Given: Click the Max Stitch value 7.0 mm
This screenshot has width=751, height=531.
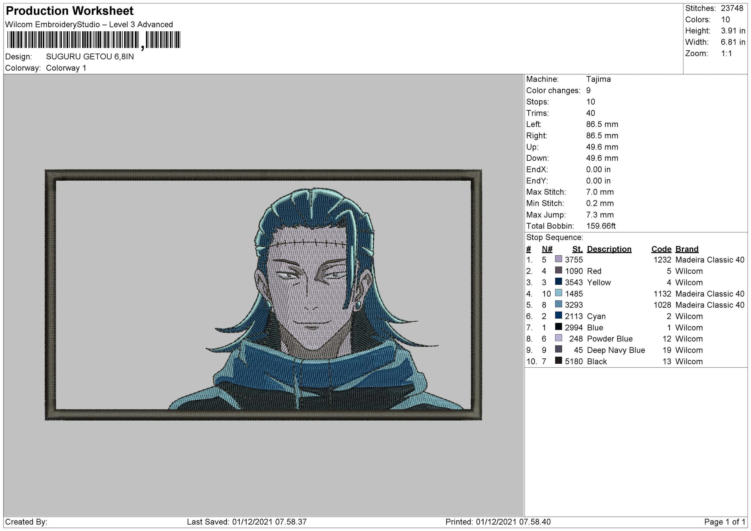Looking at the screenshot, I should pyautogui.click(x=600, y=192).
